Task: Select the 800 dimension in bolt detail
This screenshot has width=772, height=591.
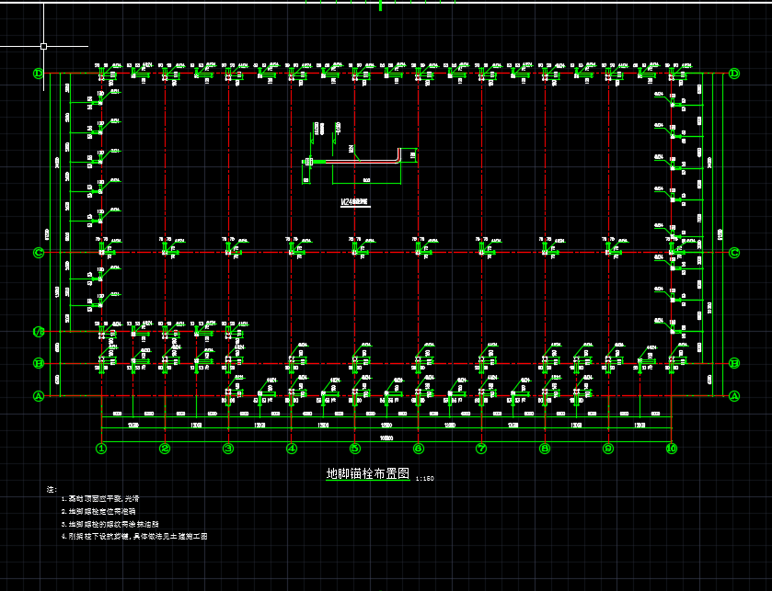Action: click(366, 180)
